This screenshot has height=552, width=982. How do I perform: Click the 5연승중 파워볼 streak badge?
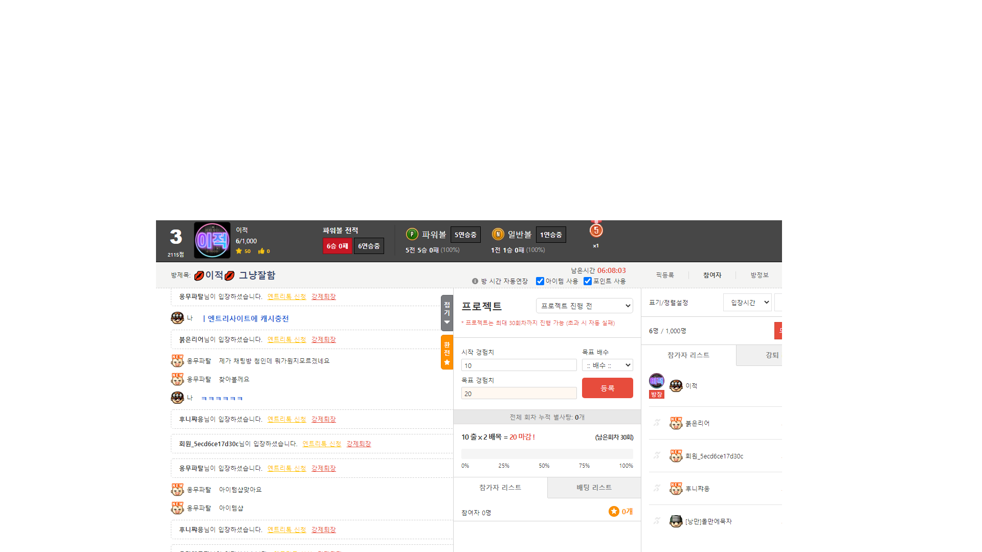(465, 235)
